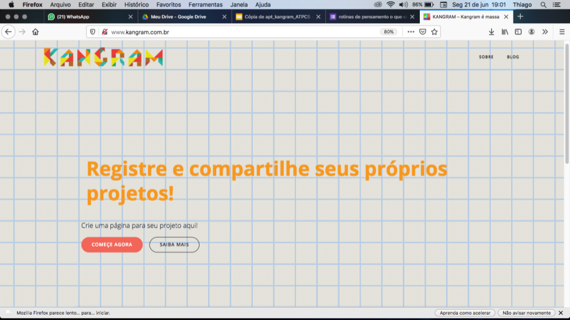Open the Firefox home page

coord(35,32)
